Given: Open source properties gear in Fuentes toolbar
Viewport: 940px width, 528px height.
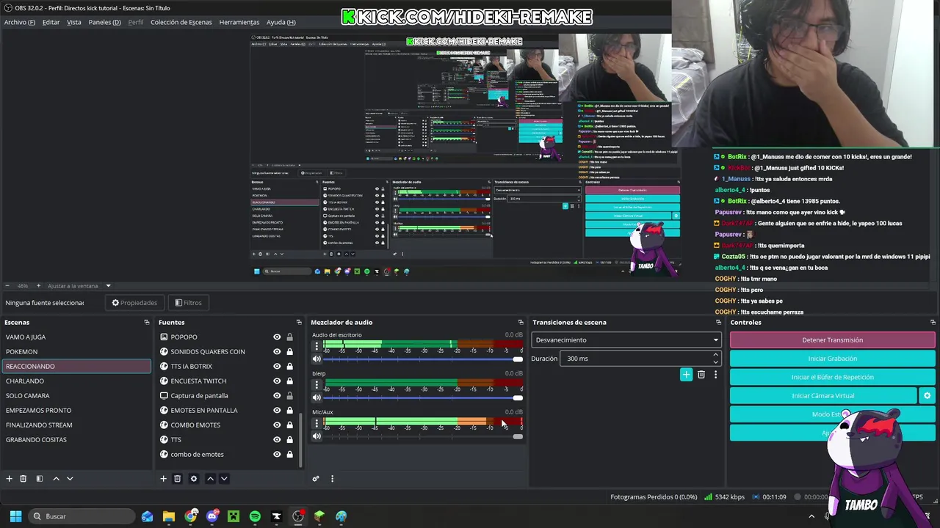Looking at the screenshot, I should (x=194, y=479).
